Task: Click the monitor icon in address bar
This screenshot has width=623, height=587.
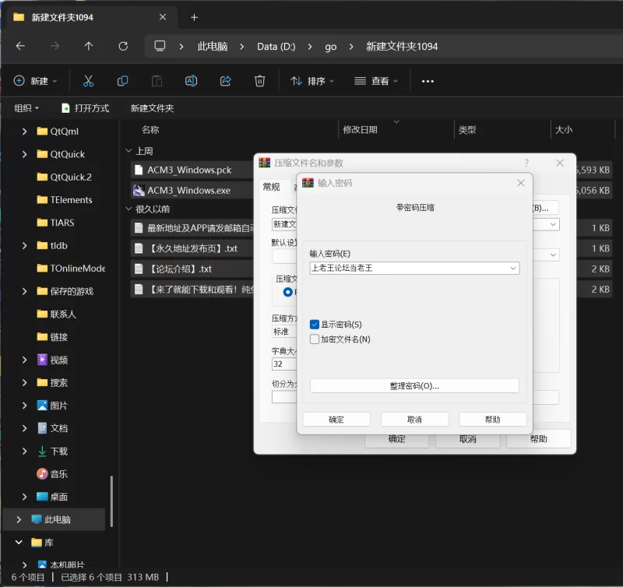Action: 160,46
